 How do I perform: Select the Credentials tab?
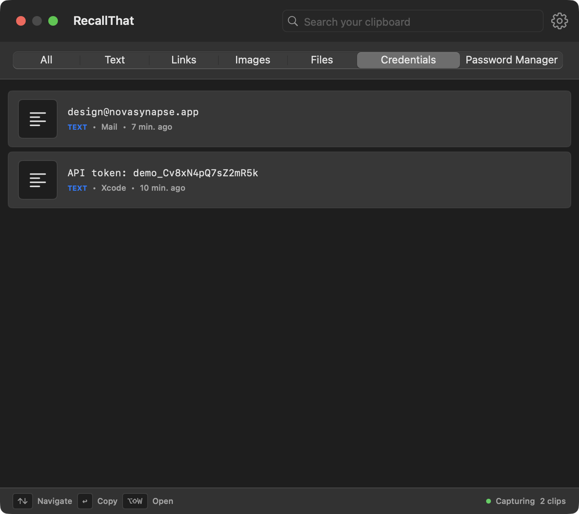[408, 60]
